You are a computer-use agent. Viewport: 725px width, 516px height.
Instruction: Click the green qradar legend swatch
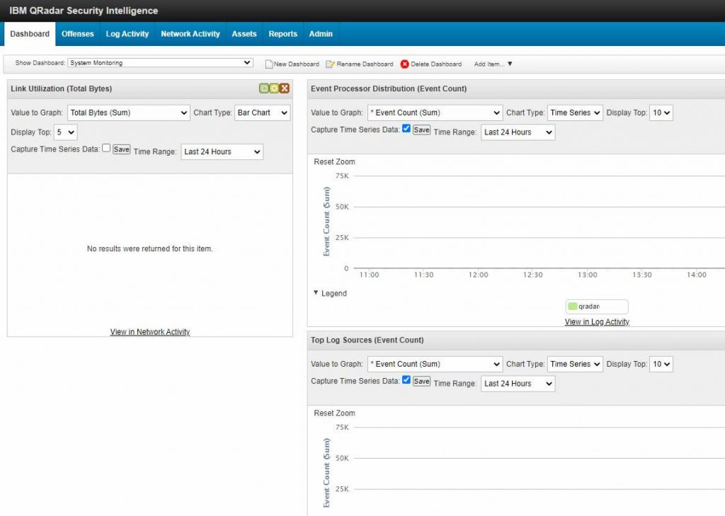pyautogui.click(x=572, y=306)
